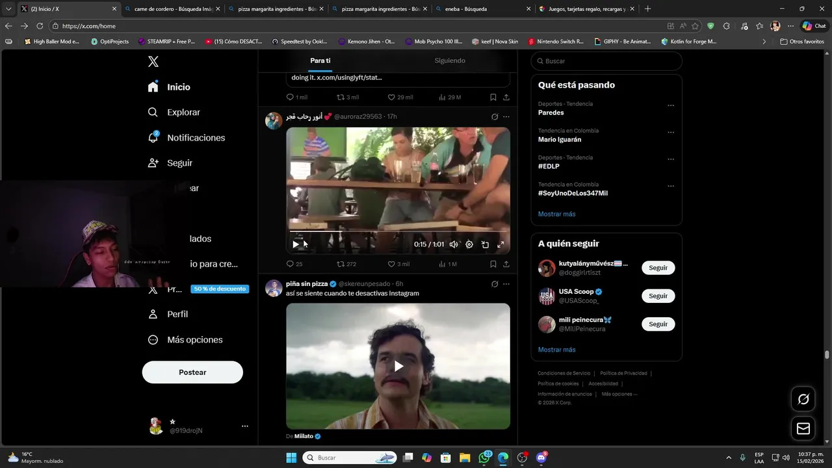The height and width of the screenshot is (468, 832).
Task: Open video settings gear icon
Action: (x=469, y=244)
